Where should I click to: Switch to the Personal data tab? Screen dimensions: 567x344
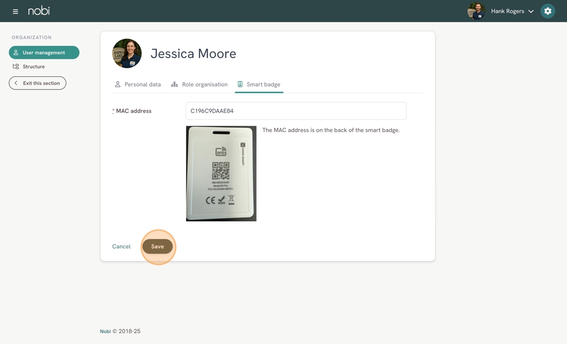[138, 84]
